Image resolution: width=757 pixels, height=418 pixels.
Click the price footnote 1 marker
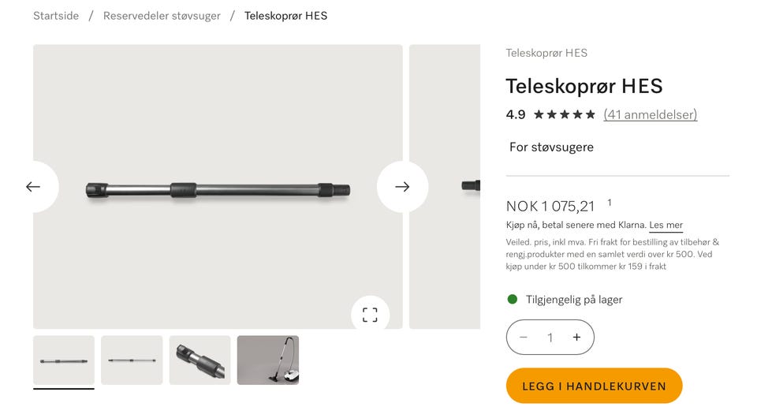[x=610, y=203]
